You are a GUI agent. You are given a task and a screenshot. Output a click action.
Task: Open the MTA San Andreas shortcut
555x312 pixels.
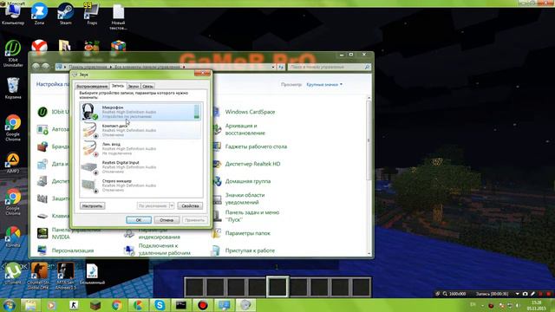(66, 276)
